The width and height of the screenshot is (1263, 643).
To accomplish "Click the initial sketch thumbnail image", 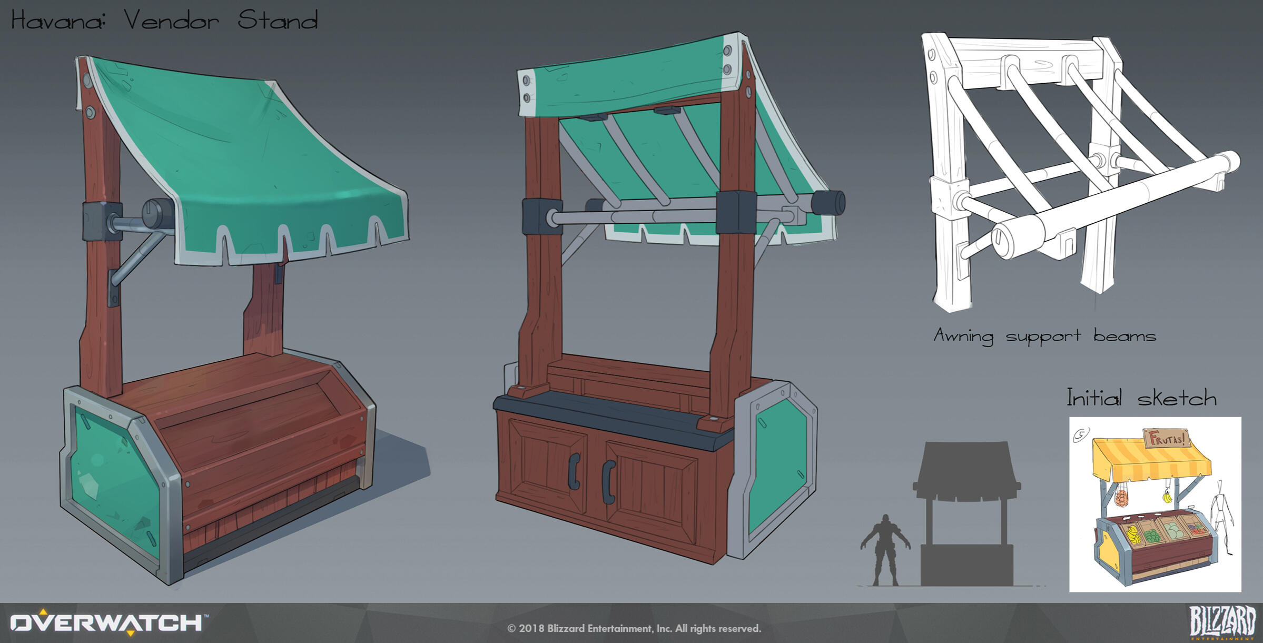I will [x=1155, y=504].
